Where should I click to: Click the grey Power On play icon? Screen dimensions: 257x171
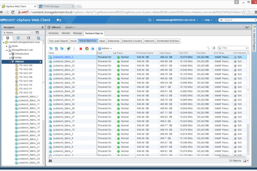74,48
